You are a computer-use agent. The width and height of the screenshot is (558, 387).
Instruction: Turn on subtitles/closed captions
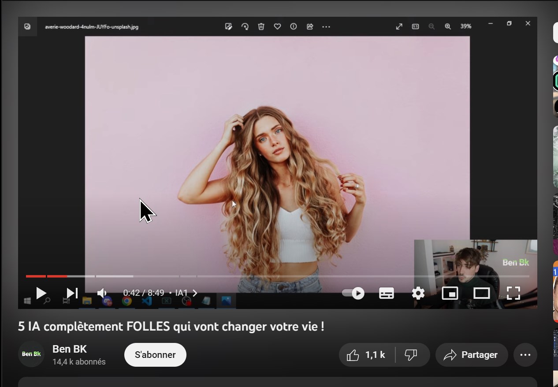click(x=387, y=293)
